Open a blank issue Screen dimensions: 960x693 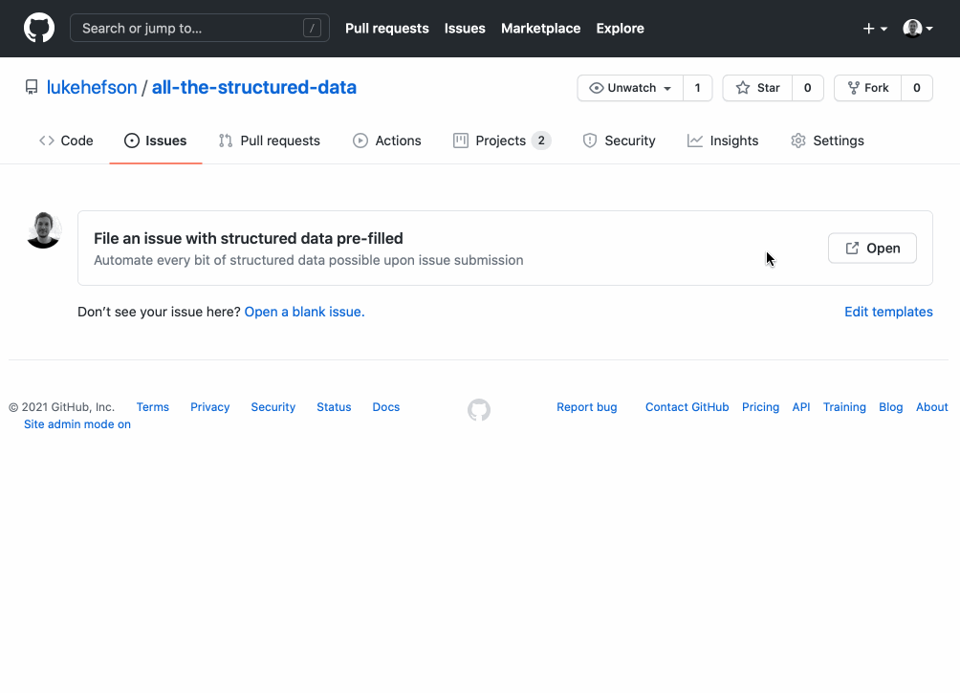tap(303, 312)
